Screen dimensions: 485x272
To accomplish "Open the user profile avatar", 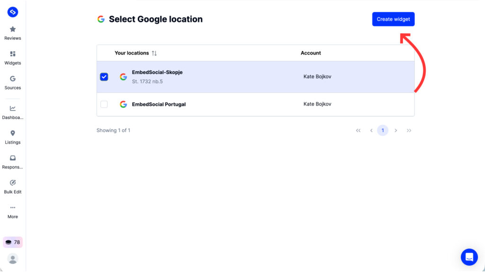I will click(x=13, y=259).
